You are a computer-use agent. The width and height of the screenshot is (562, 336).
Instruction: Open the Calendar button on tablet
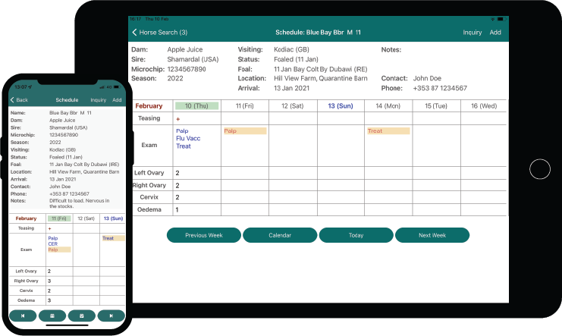(280, 235)
